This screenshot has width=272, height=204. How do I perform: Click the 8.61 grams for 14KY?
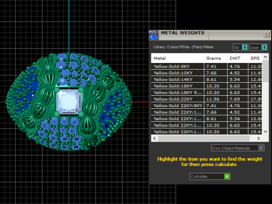pyautogui.click(x=211, y=79)
